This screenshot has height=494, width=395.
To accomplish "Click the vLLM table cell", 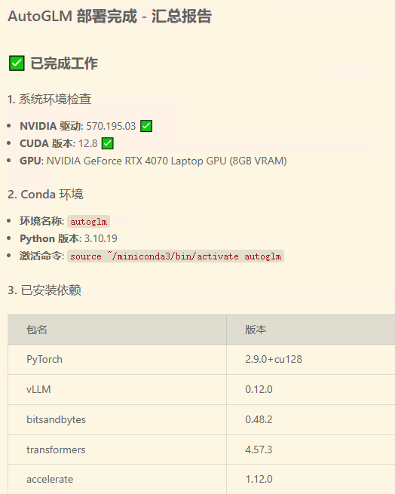I will (117, 389).
